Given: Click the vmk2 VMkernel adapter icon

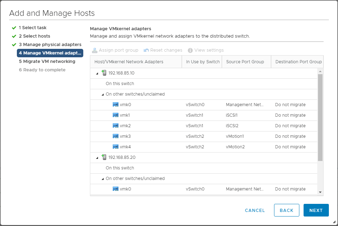Looking at the screenshot, I should (115, 126).
